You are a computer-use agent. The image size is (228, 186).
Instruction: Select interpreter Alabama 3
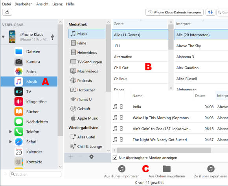201,57
